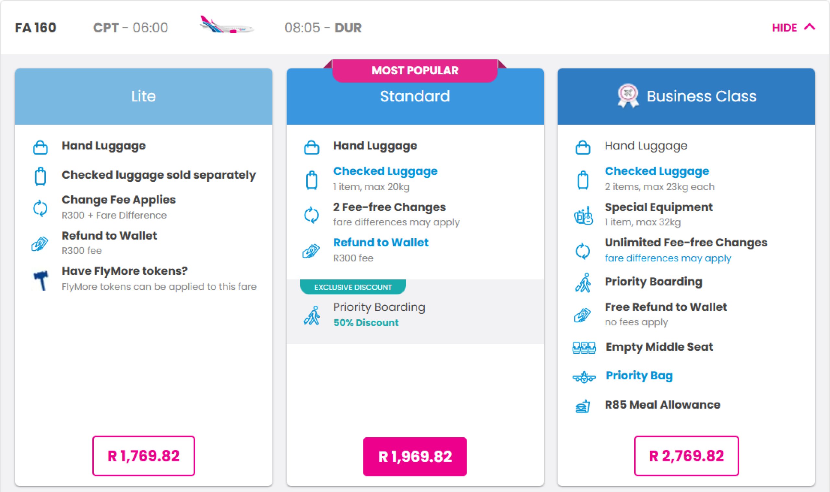
Task: Click the Business Class fare differences link
Action: [668, 258]
